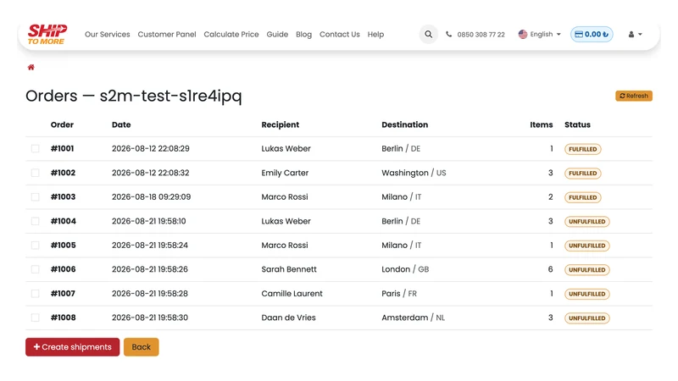
Task: Click date 2026-08-18 09:29:09
Action: click(152, 197)
